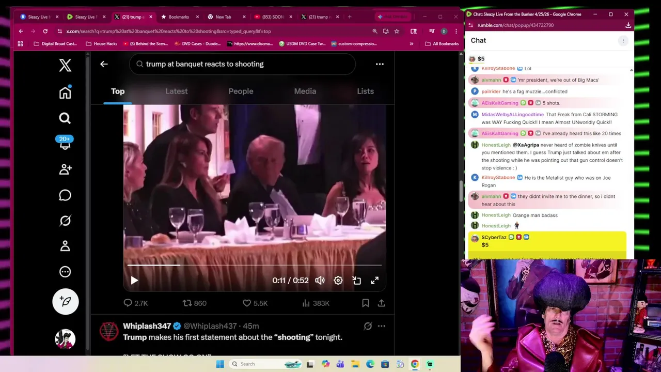The width and height of the screenshot is (661, 372).
Task: Open the account avatar in X sidebar
Action: pyautogui.click(x=65, y=339)
